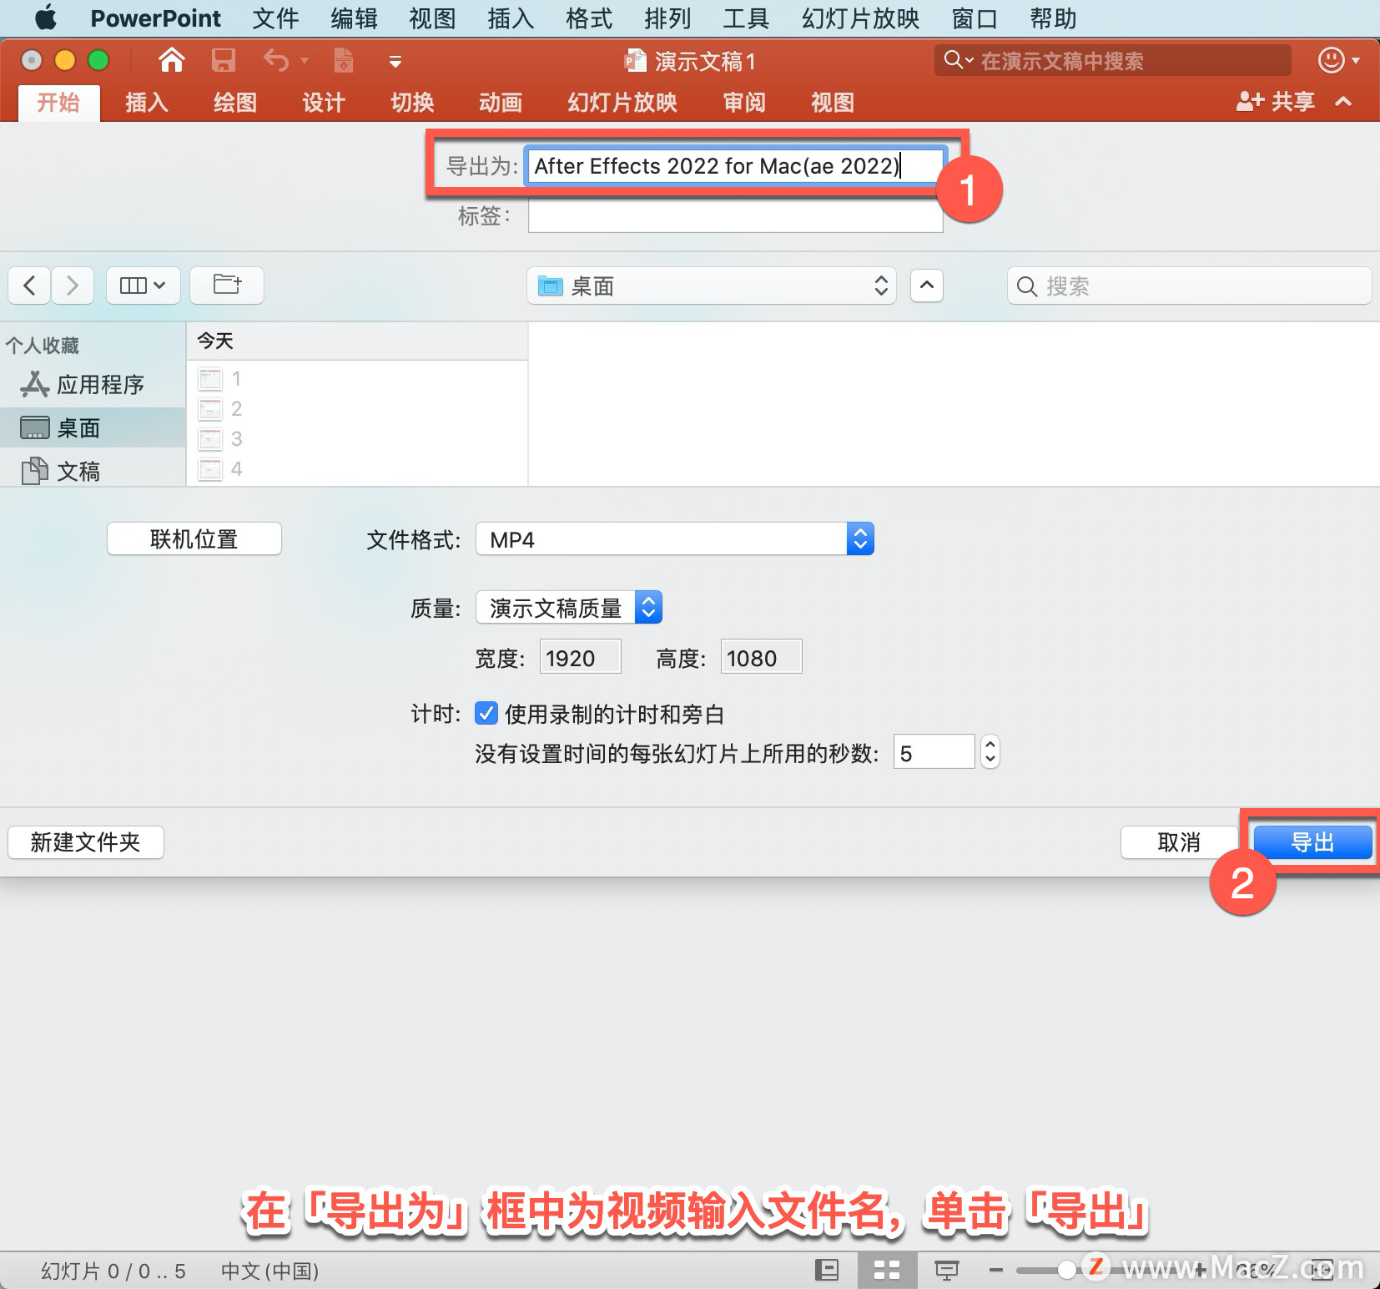
Task: Open the 视图 ribbon tab
Action: (833, 103)
